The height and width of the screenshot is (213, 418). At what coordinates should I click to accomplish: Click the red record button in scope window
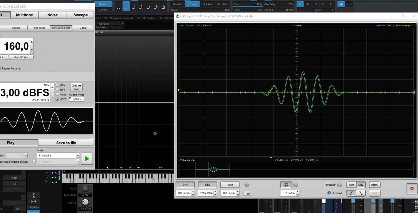(412, 188)
